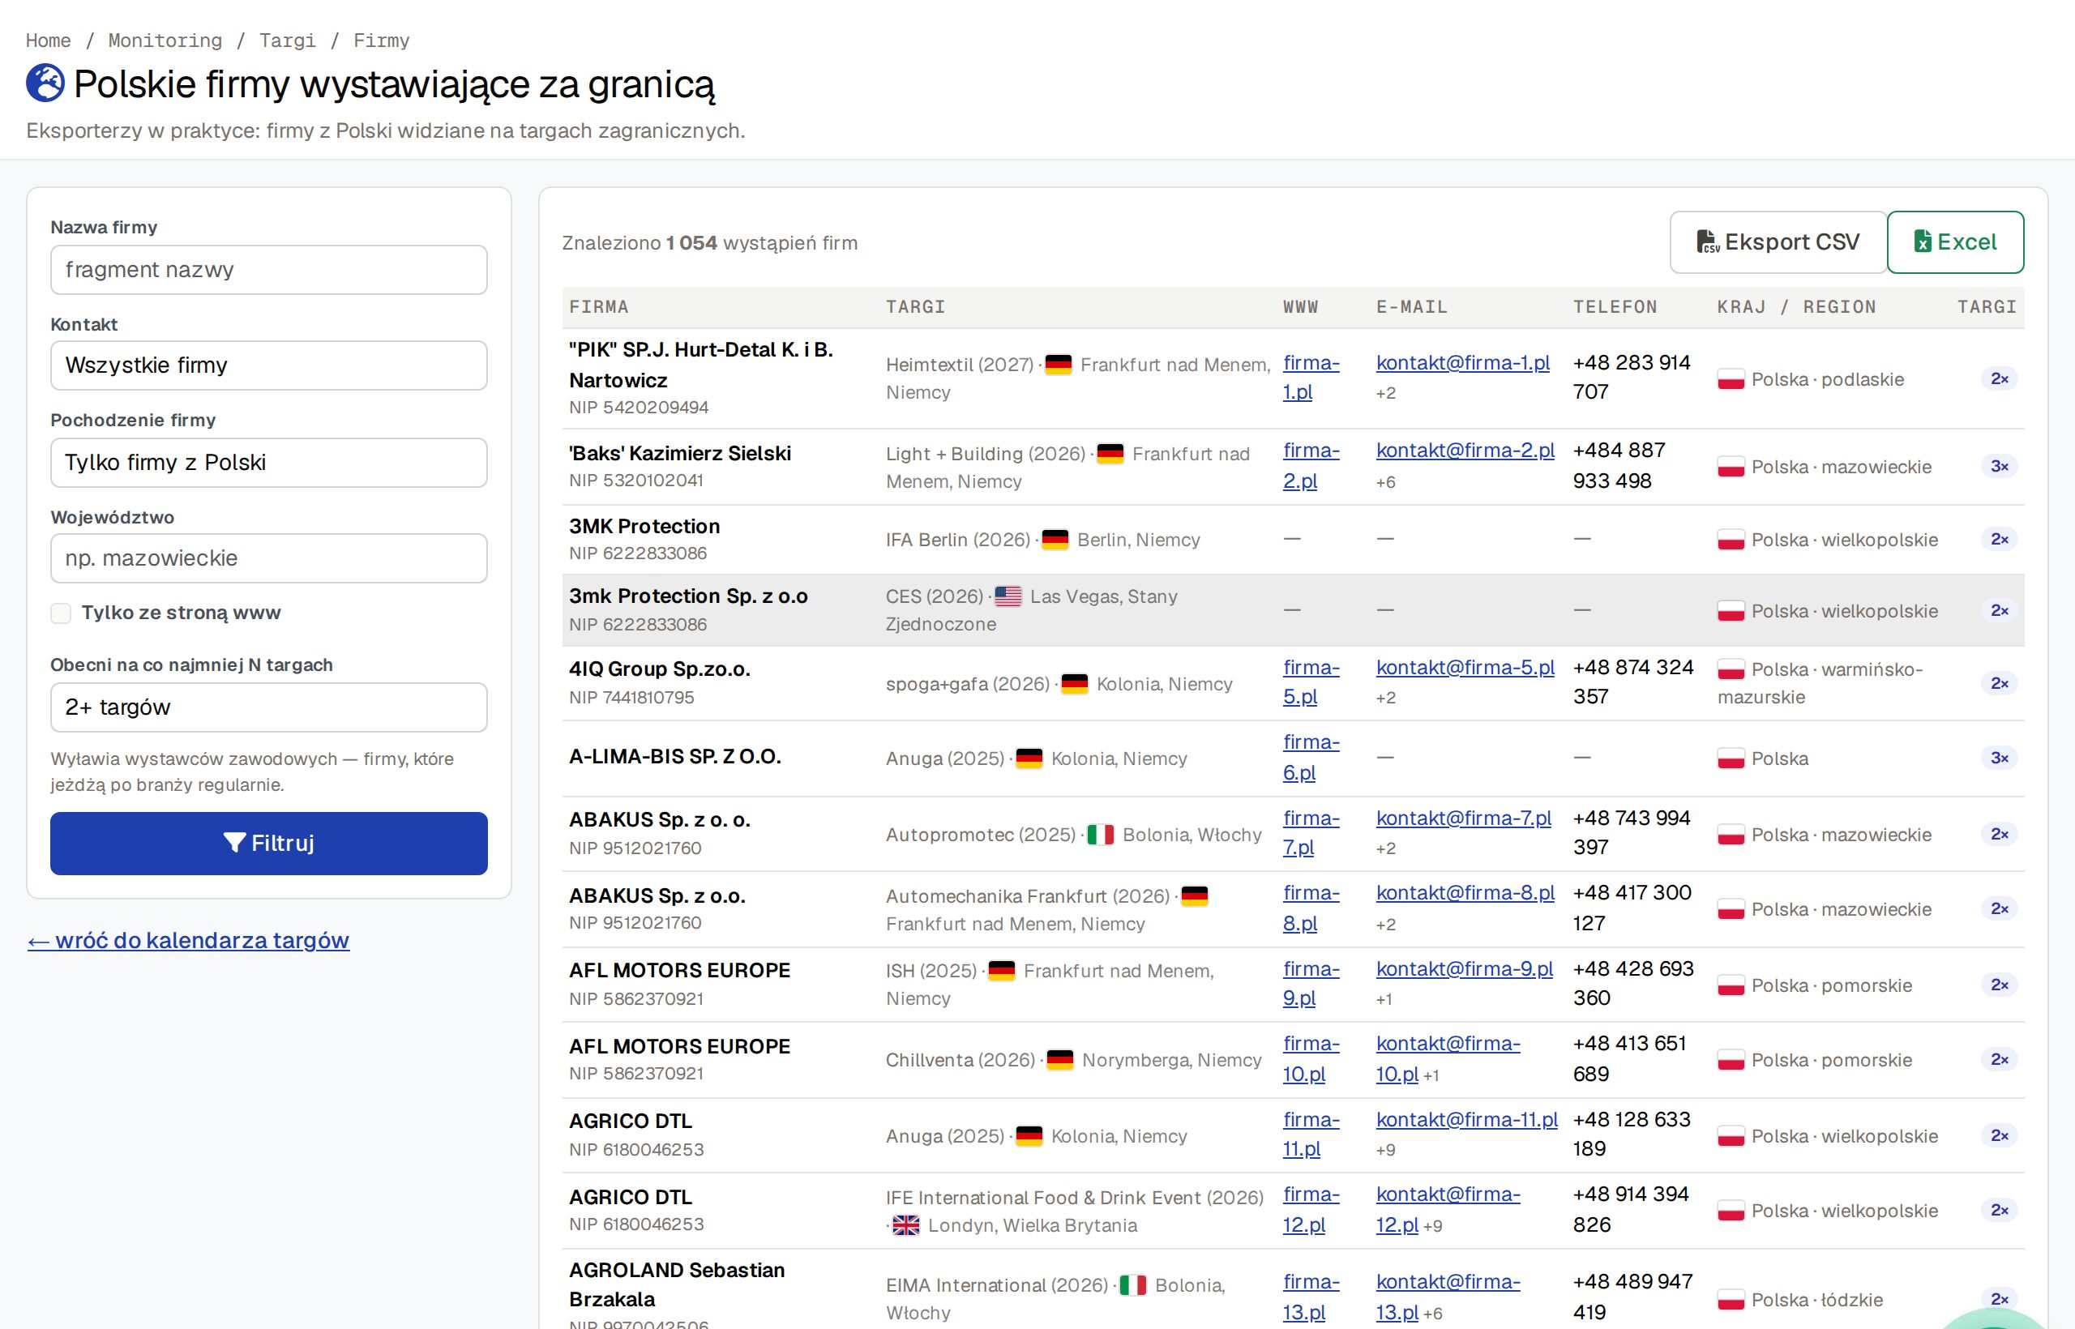
Task: Click FIRMA column header
Action: [599, 307]
